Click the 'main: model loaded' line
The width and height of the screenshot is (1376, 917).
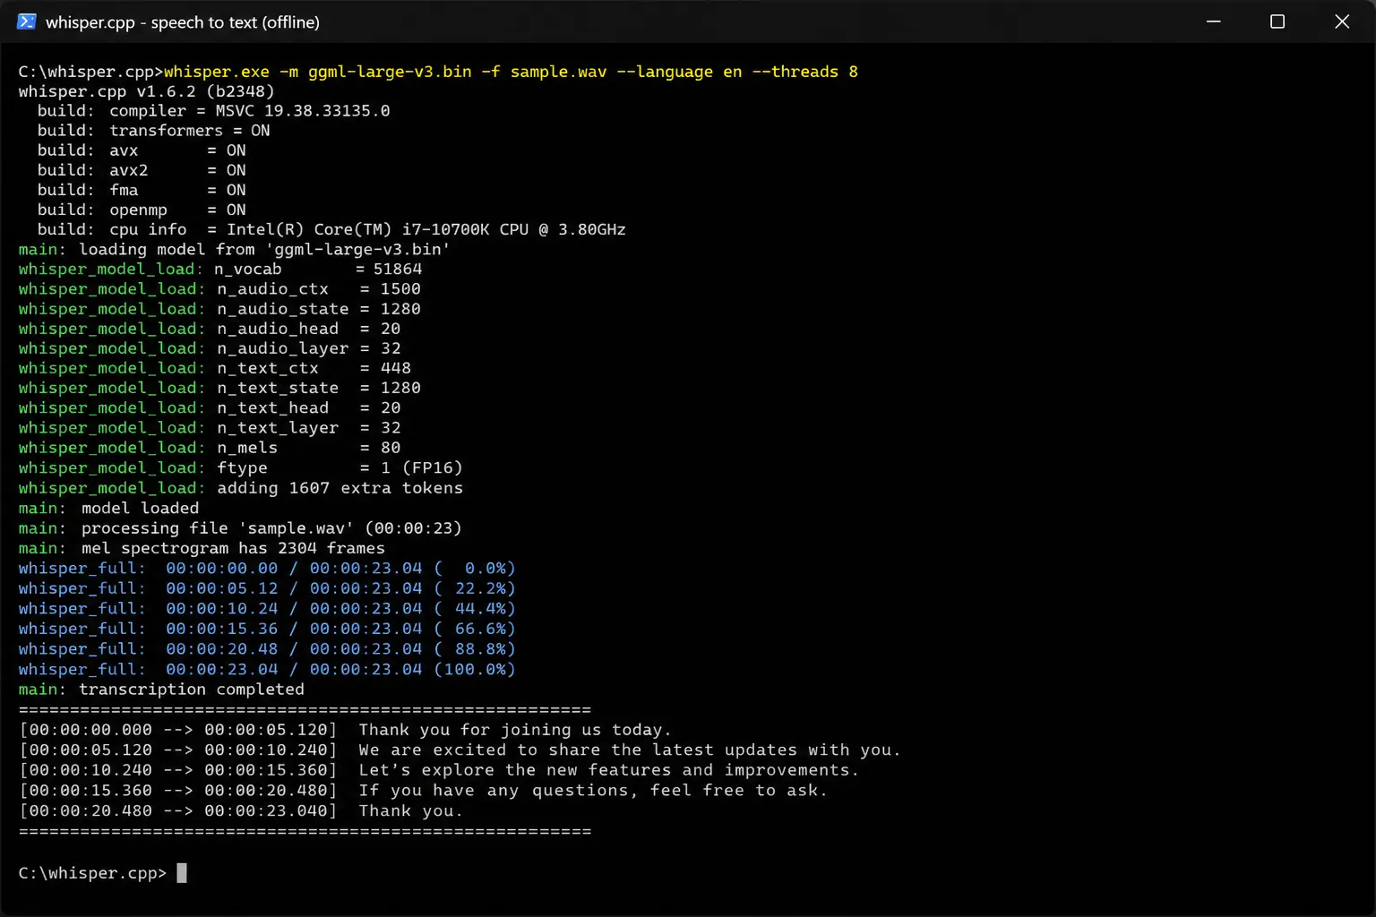(x=108, y=508)
